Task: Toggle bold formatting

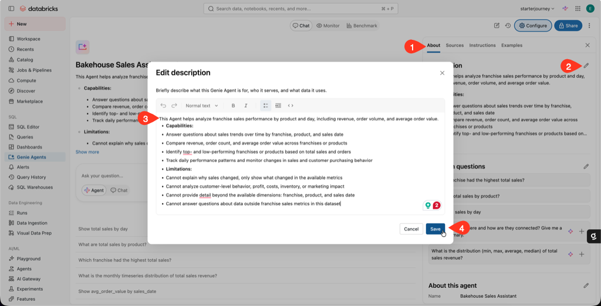Action: click(233, 106)
